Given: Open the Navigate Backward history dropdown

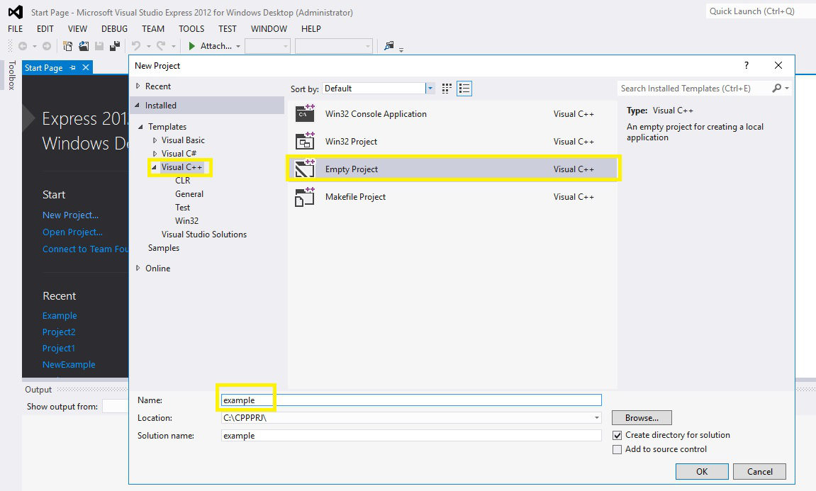Looking at the screenshot, I should tap(35, 46).
